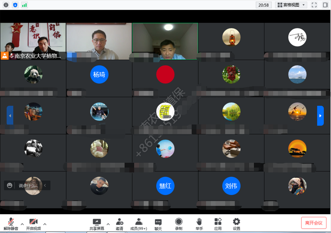The image size is (331, 233).
Task: Turn on video (开启视频)
Action: (x=33, y=224)
